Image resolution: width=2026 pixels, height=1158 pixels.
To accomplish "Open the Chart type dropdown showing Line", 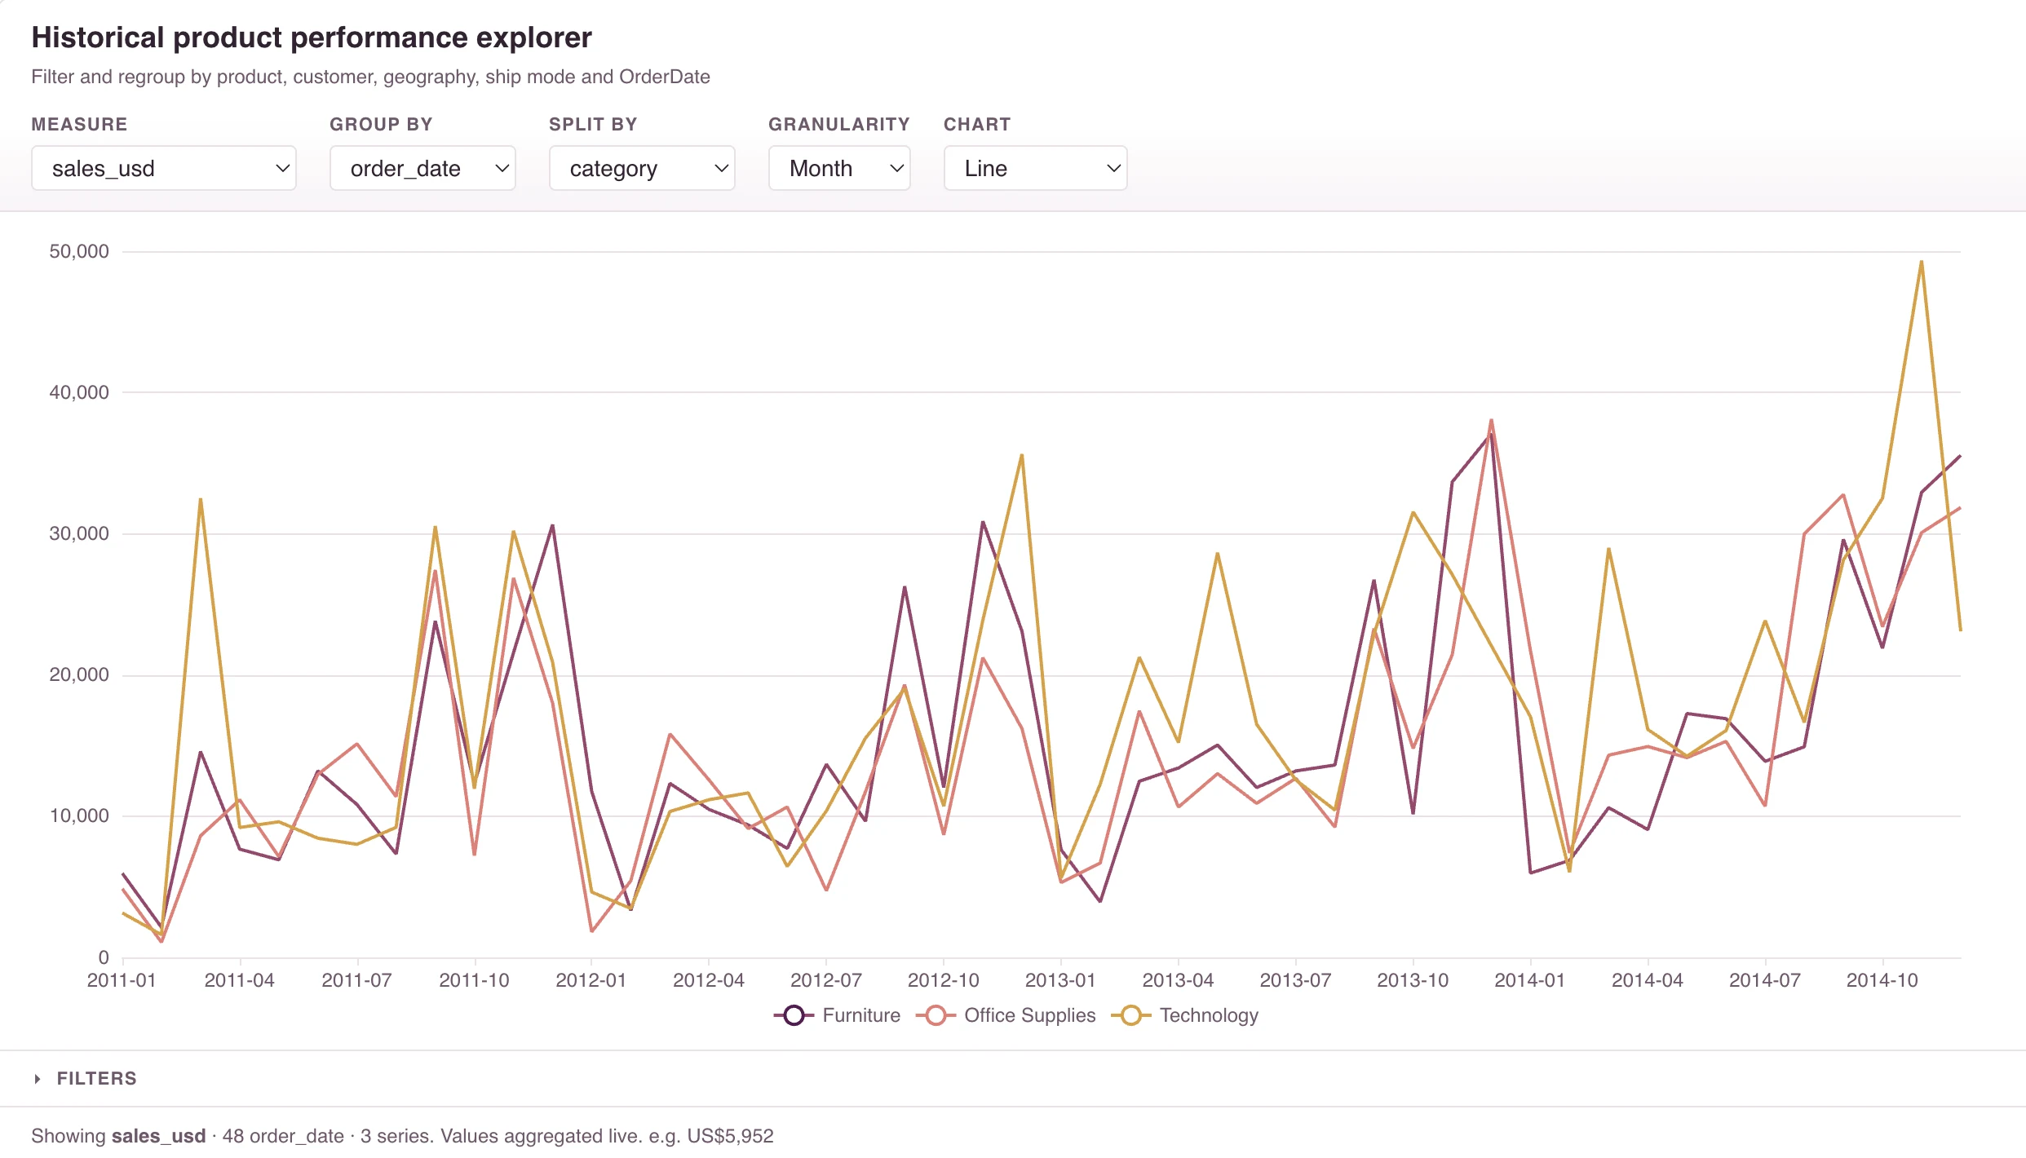I will [1035, 168].
